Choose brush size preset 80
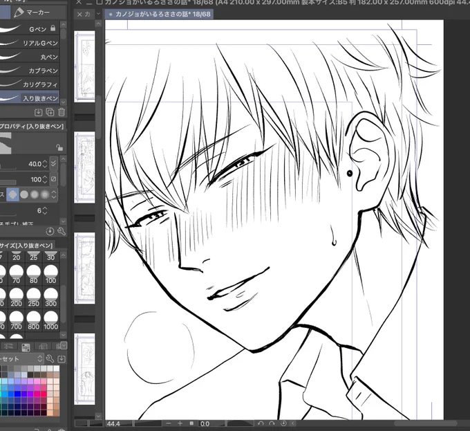The height and width of the screenshot is (431, 470). [34, 275]
